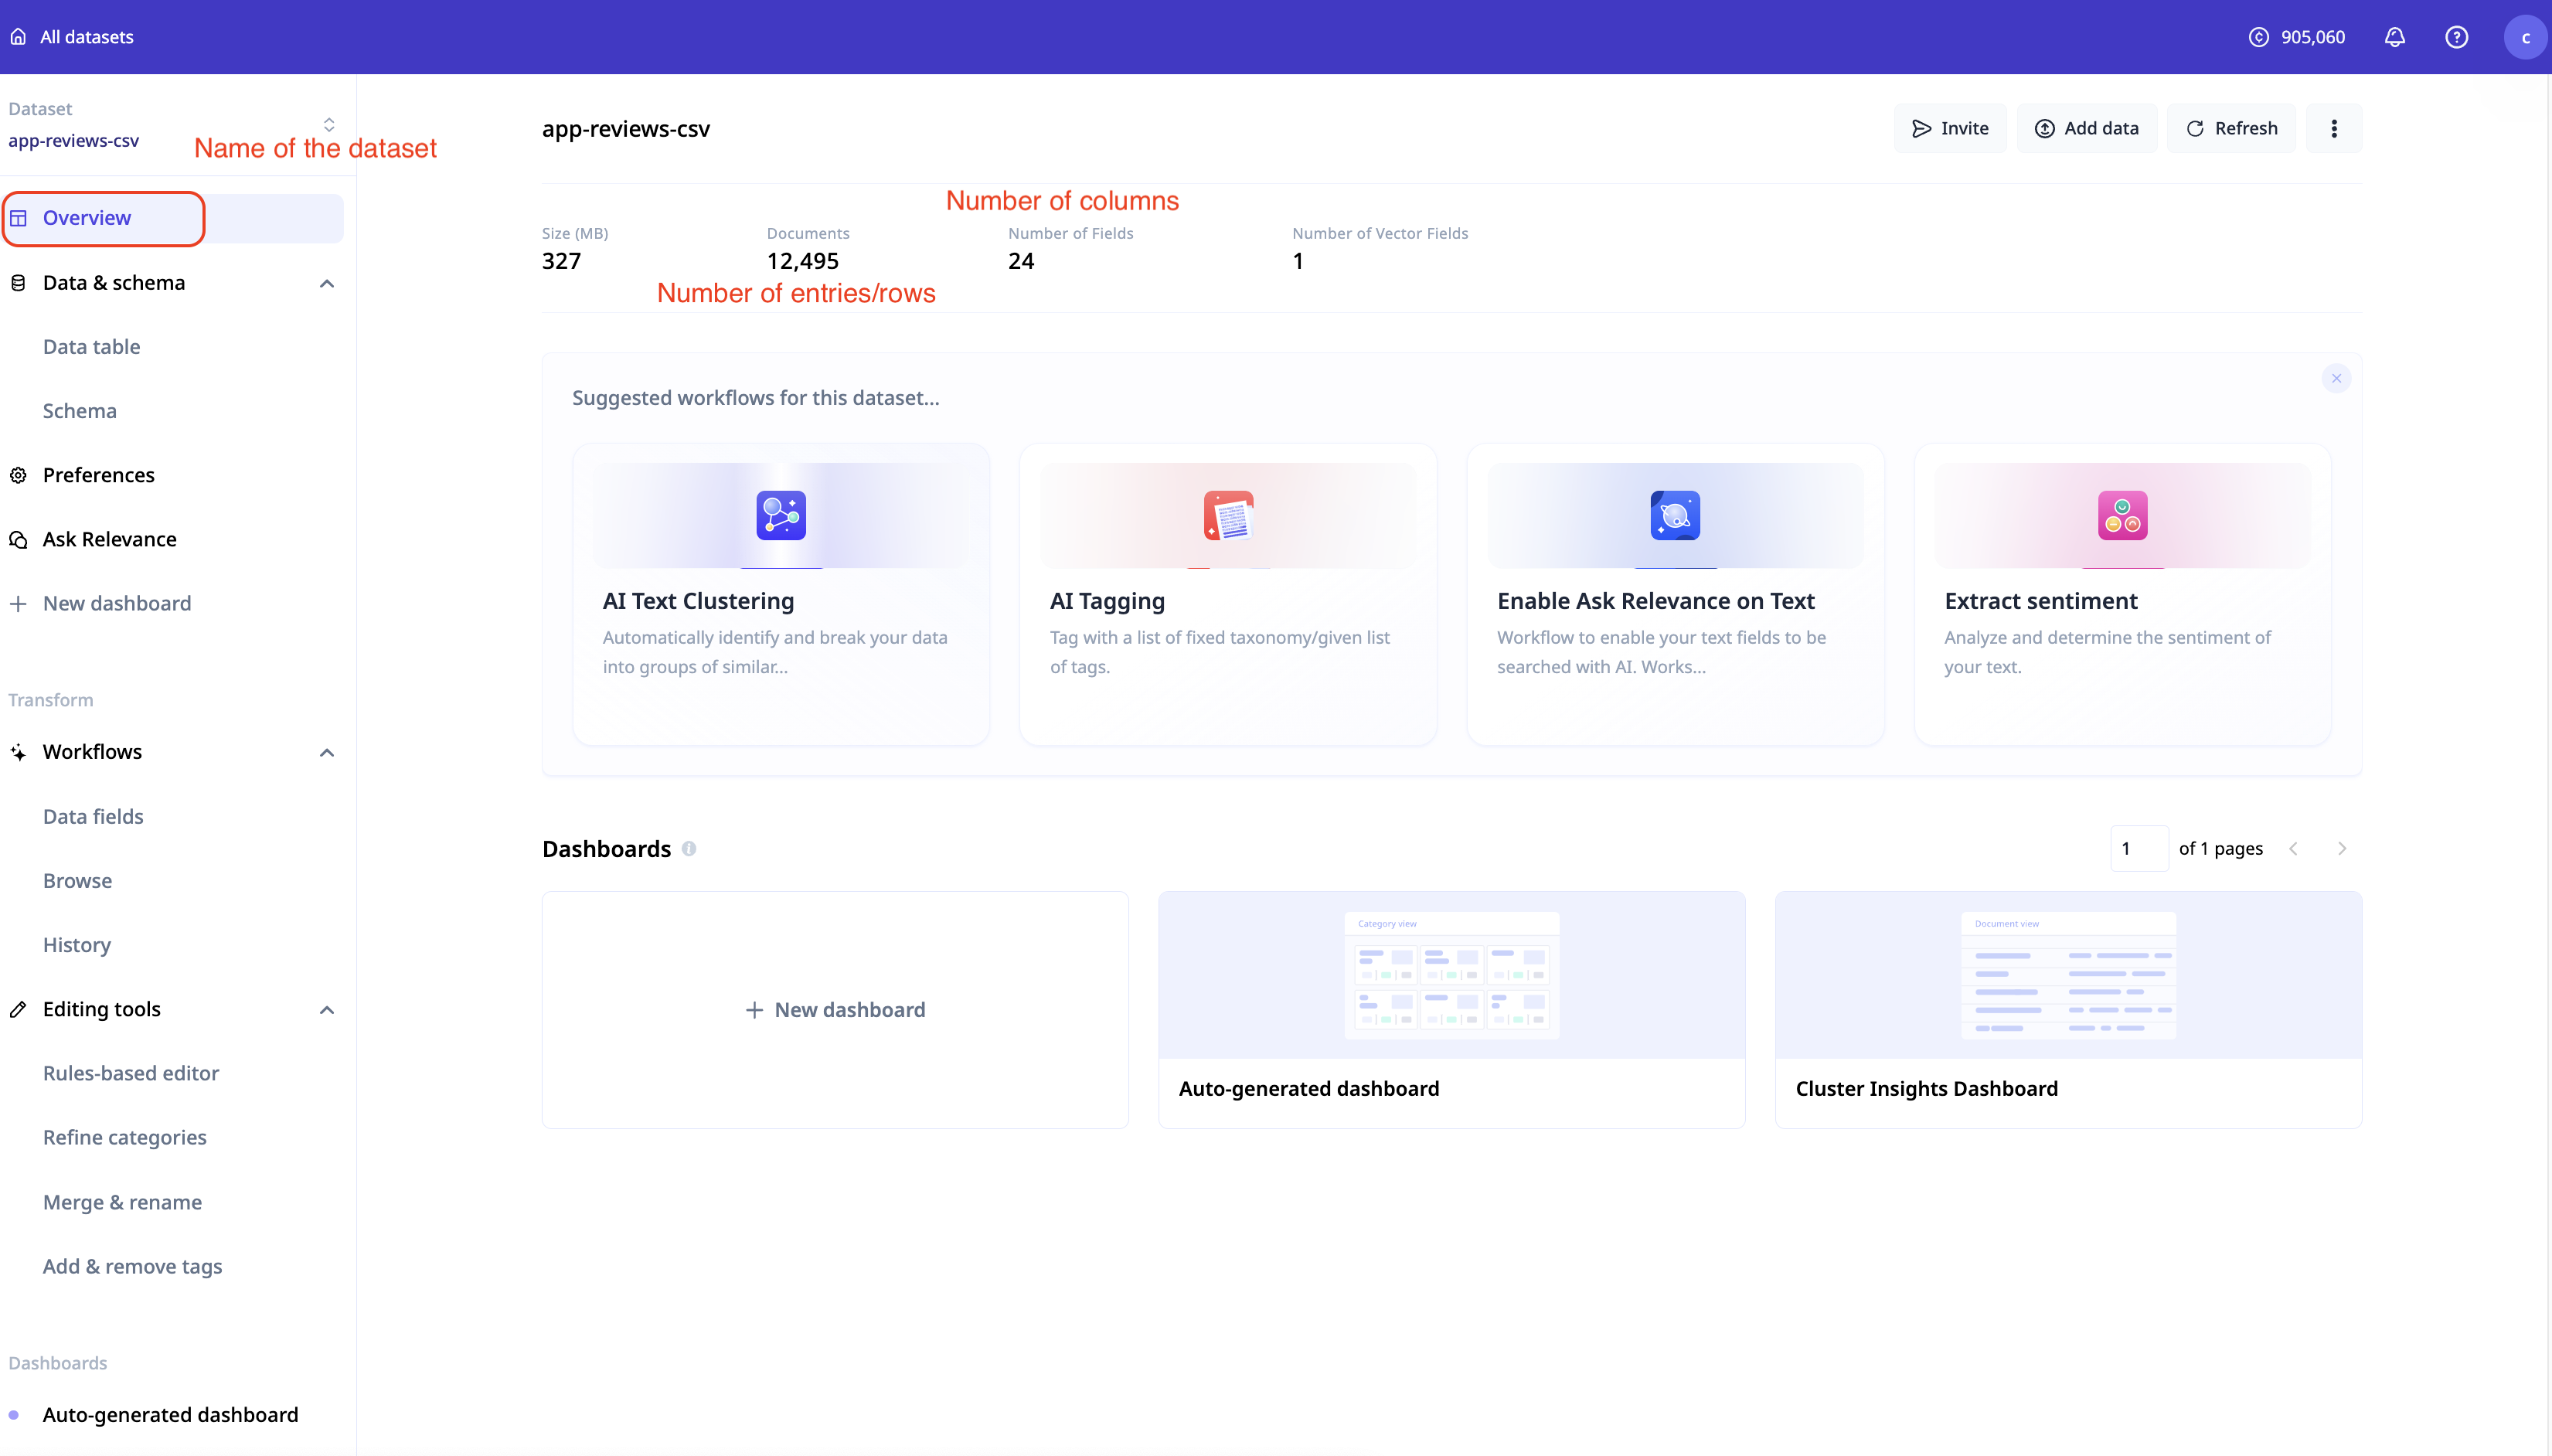Open the dataset selector dropdown

[328, 125]
